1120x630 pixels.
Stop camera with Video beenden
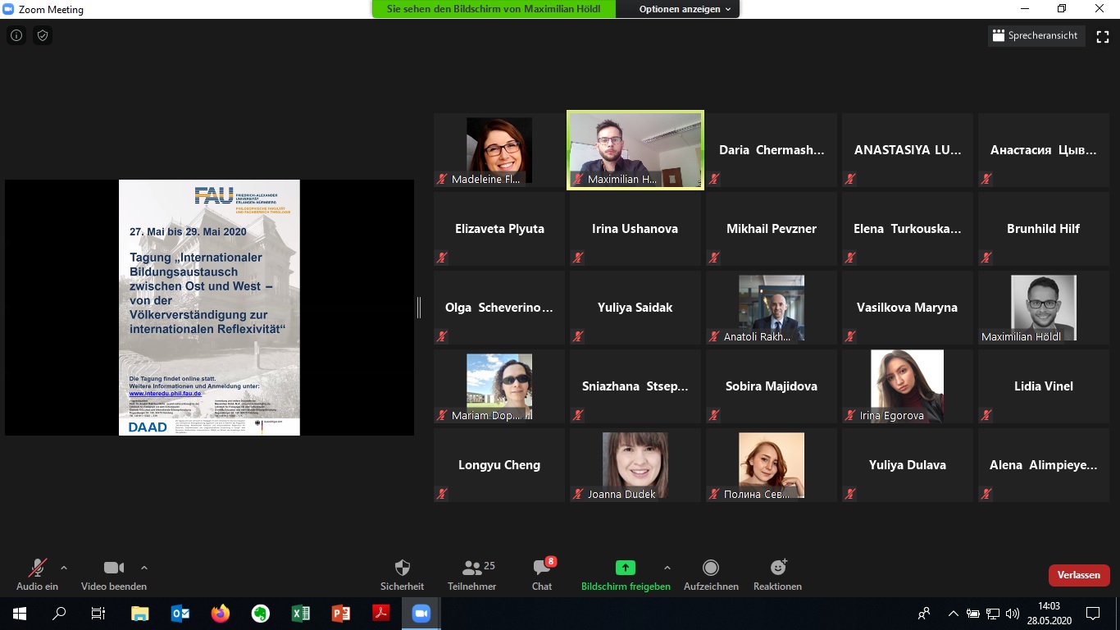[x=113, y=574]
